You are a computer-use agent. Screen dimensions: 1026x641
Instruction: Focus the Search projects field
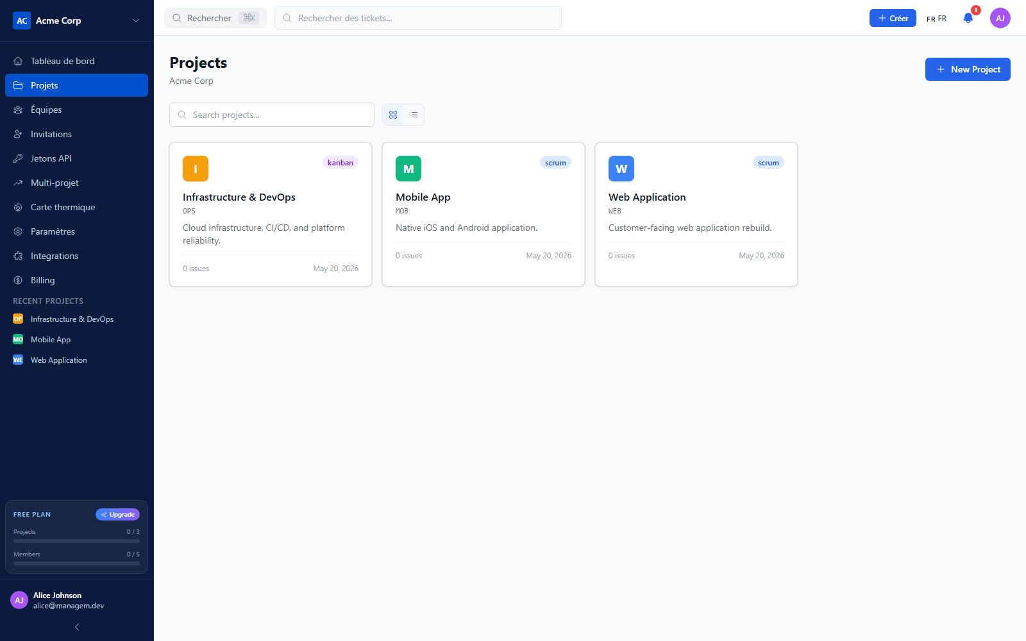pyautogui.click(x=272, y=115)
